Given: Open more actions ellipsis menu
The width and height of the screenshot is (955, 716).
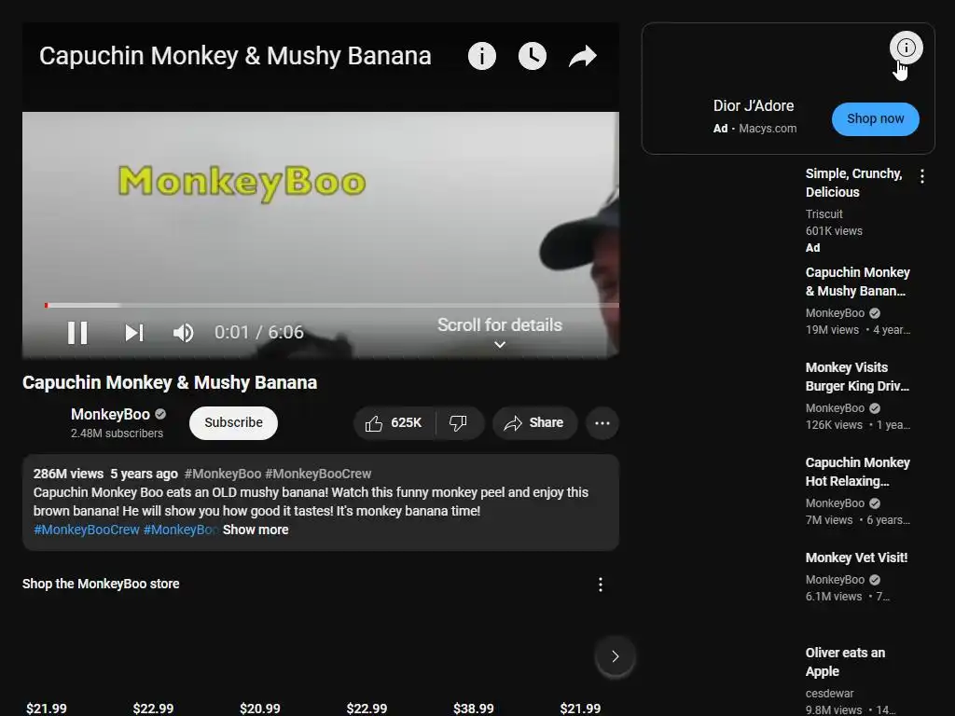Looking at the screenshot, I should (x=602, y=422).
